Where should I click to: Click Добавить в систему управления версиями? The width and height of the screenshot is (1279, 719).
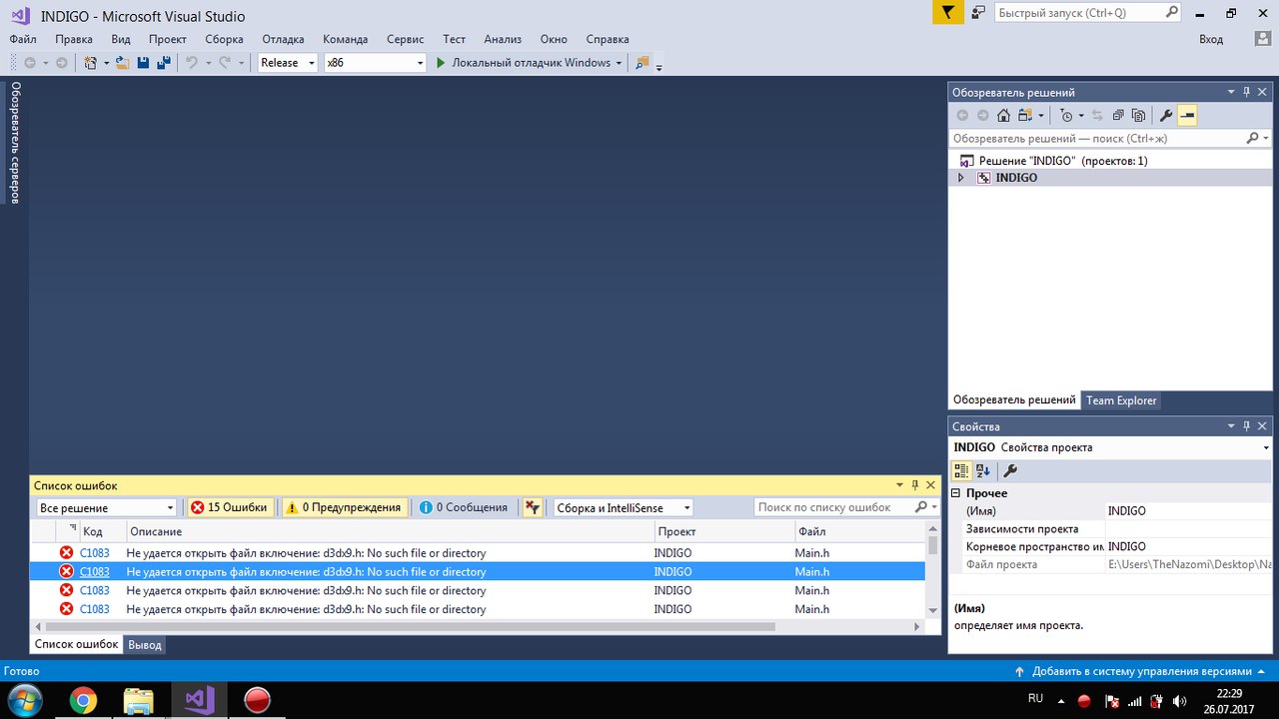coord(1140,671)
